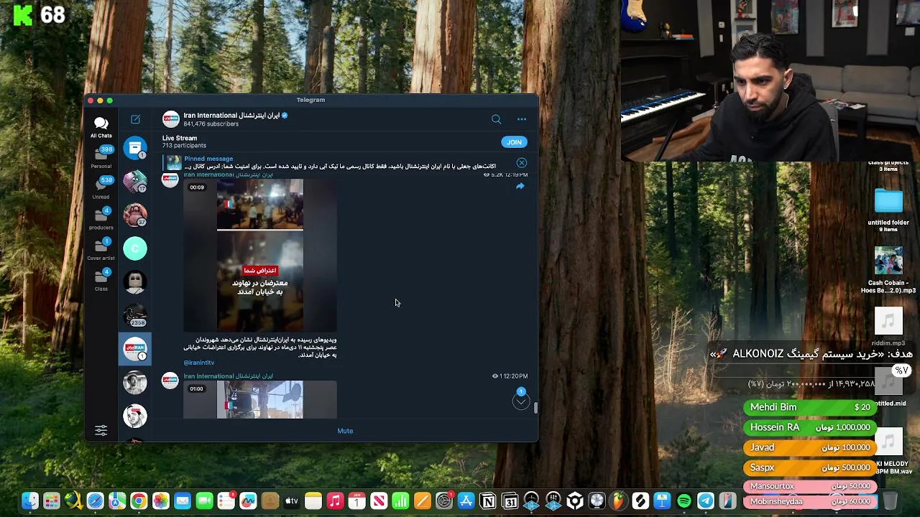The image size is (920, 517).
Task: Open the chat with 37 unread messages
Action: pos(135,215)
